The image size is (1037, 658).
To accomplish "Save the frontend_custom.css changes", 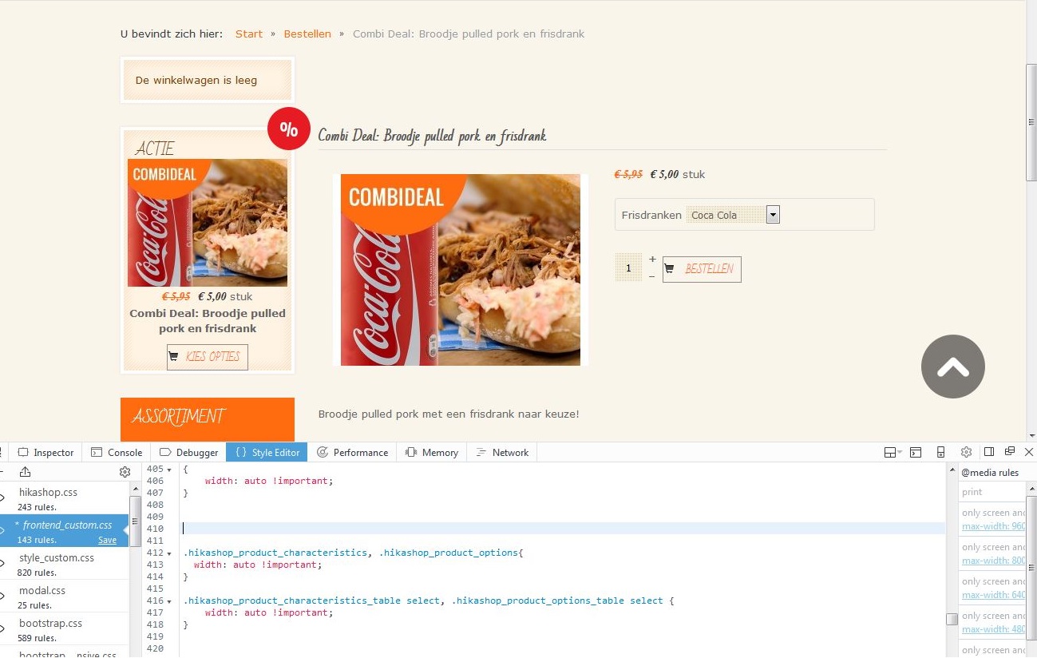I will click(x=107, y=540).
